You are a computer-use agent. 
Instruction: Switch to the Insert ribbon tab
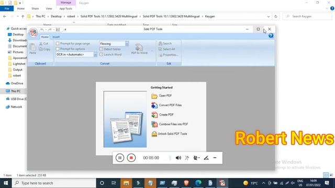point(56,37)
